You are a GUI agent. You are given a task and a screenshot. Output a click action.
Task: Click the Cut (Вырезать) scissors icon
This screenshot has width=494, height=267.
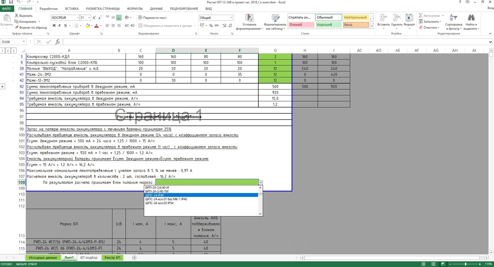click(17, 15)
